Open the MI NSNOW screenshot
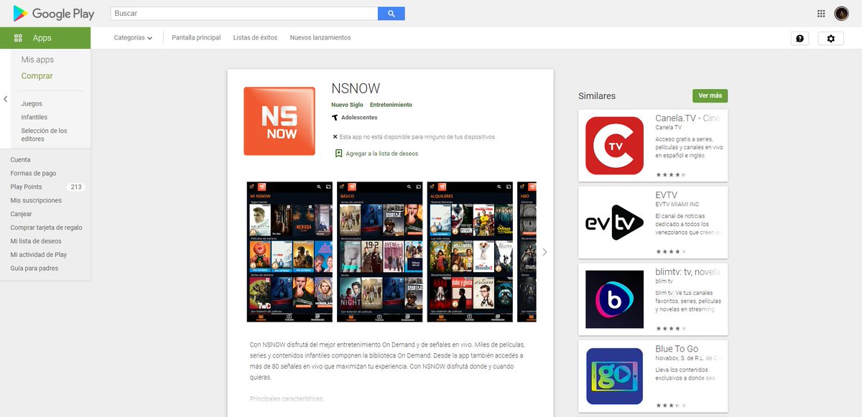 (289, 252)
